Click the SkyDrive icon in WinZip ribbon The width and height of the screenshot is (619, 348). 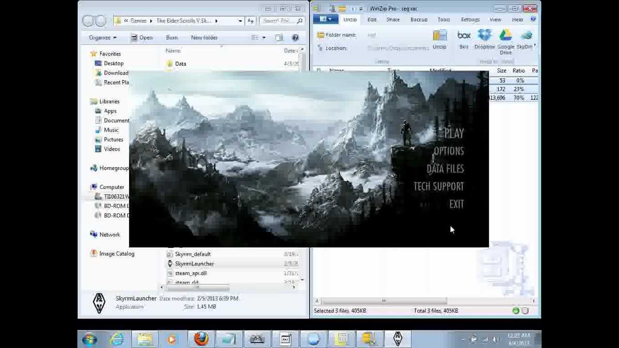[x=525, y=39]
